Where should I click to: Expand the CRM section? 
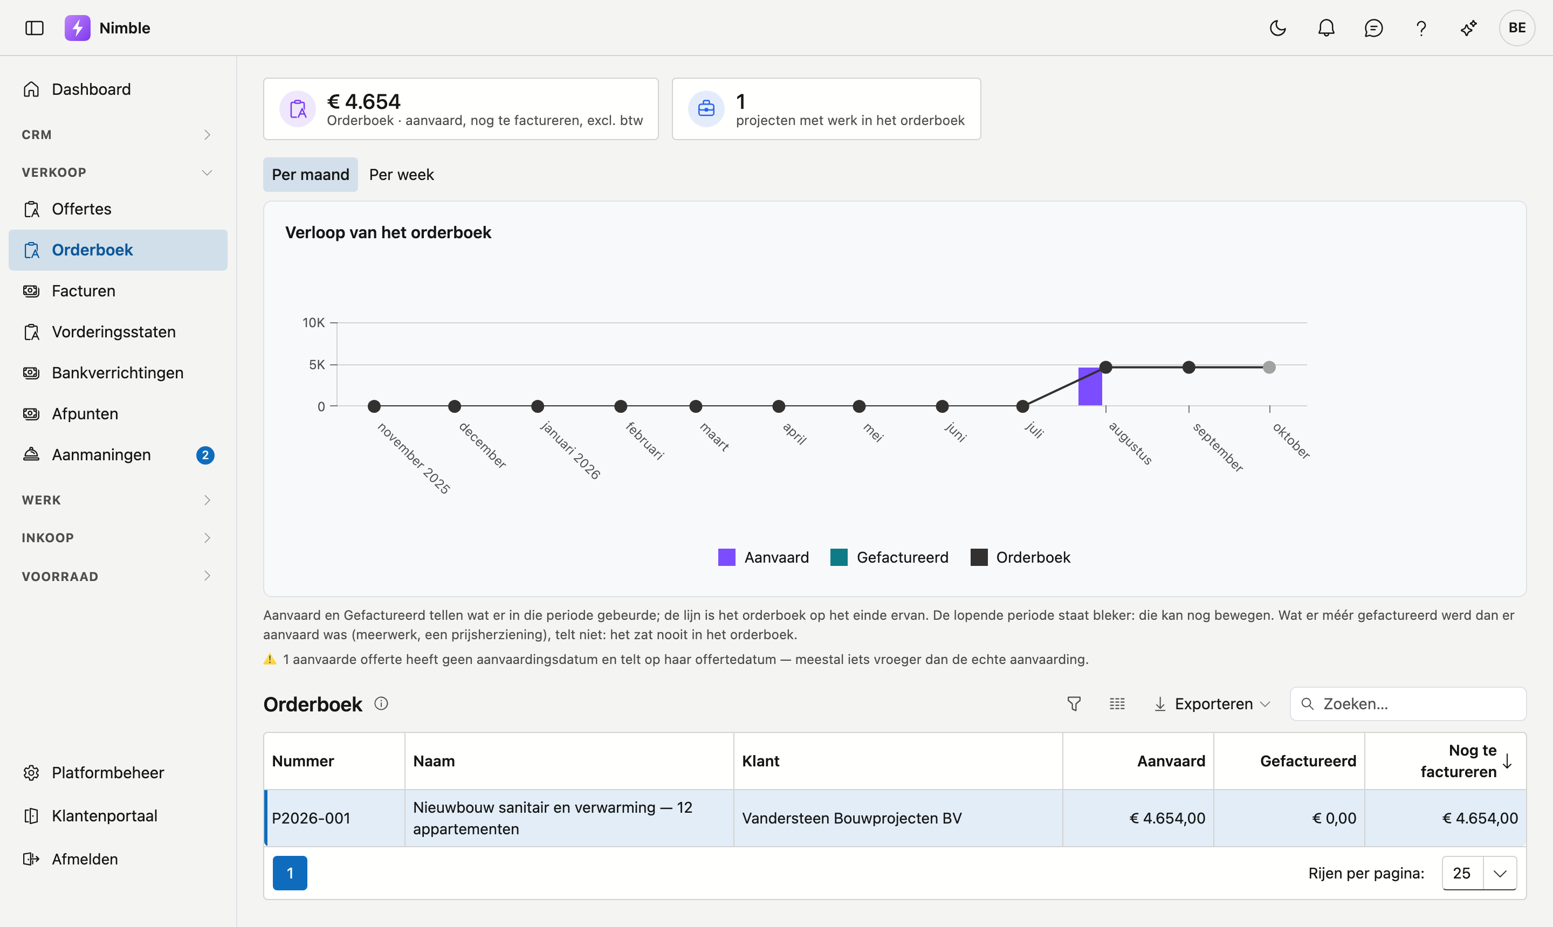(x=118, y=135)
